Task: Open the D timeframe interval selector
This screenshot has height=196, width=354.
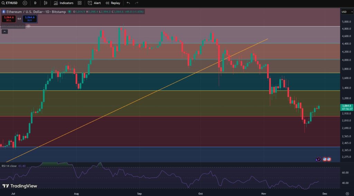Action: click(35, 3)
